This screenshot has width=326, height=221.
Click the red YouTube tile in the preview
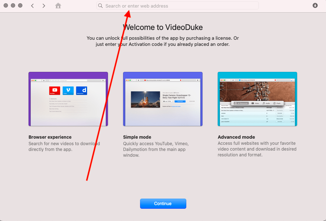click(x=55, y=90)
